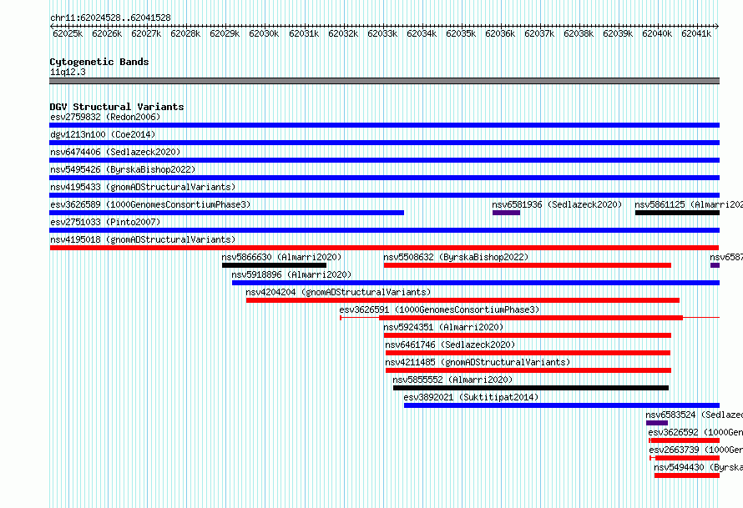Open nsv6581936 (Sedlazeck2020) label
Image resolution: width=743 pixels, height=508 pixels.
tap(557, 204)
